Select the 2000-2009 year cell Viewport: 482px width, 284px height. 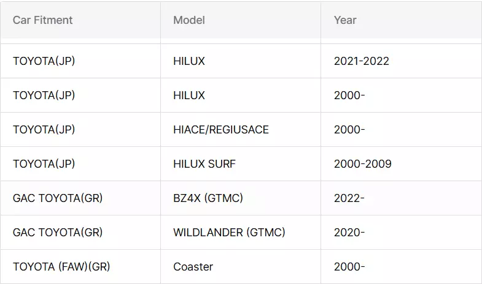(363, 164)
